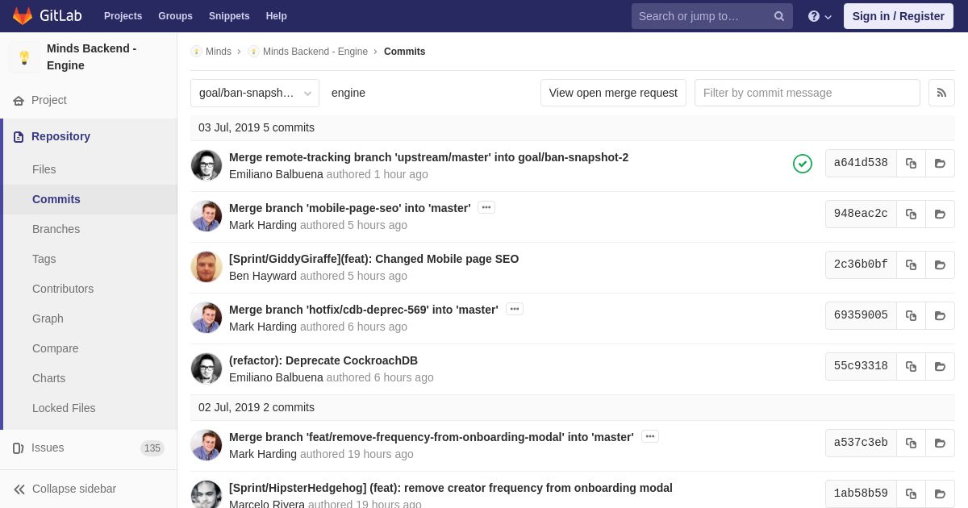Browse files at commit 69359005

pyautogui.click(x=940, y=315)
